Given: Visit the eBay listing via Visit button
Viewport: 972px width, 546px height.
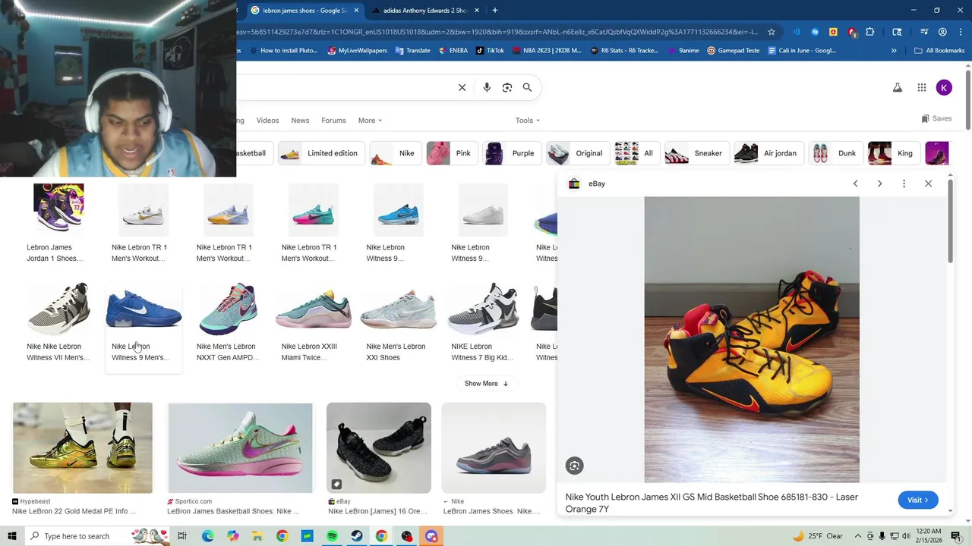Looking at the screenshot, I should click(918, 500).
